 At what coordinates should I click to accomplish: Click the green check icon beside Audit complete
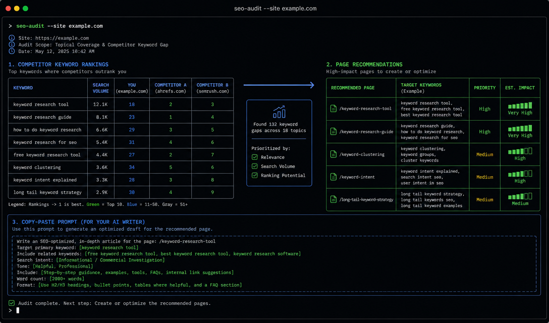[x=12, y=303]
